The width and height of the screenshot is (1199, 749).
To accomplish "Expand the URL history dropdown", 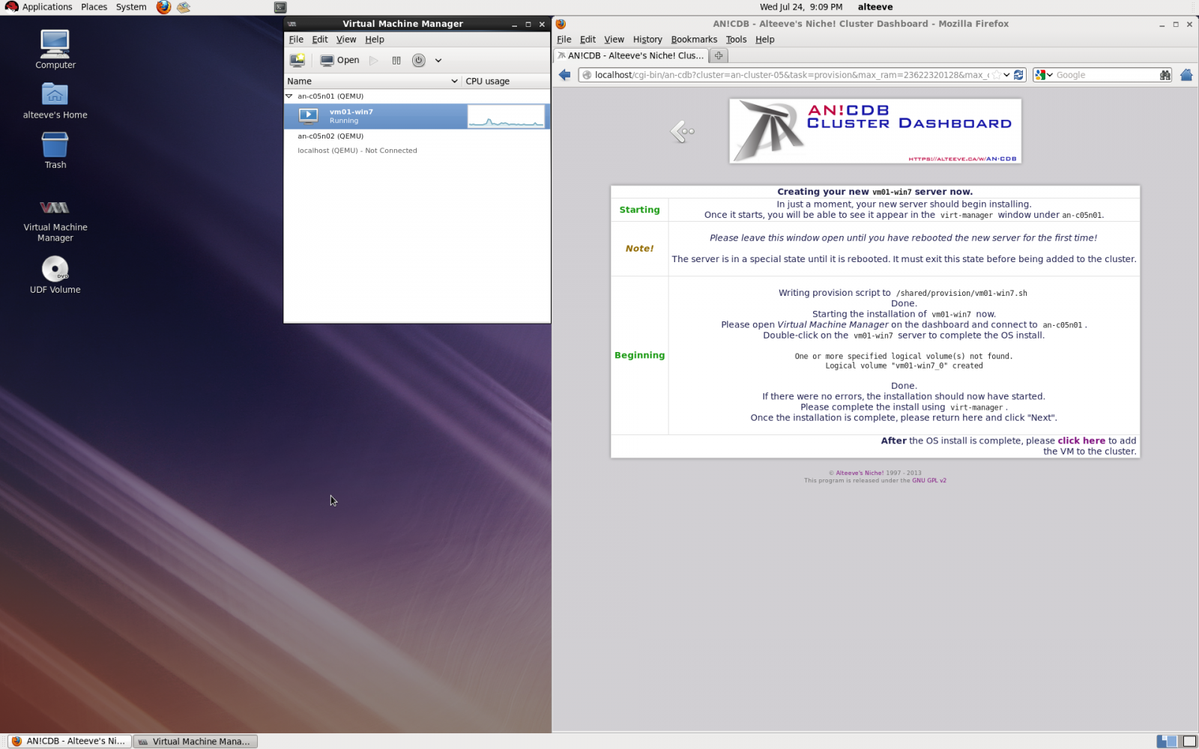I will click(1006, 75).
